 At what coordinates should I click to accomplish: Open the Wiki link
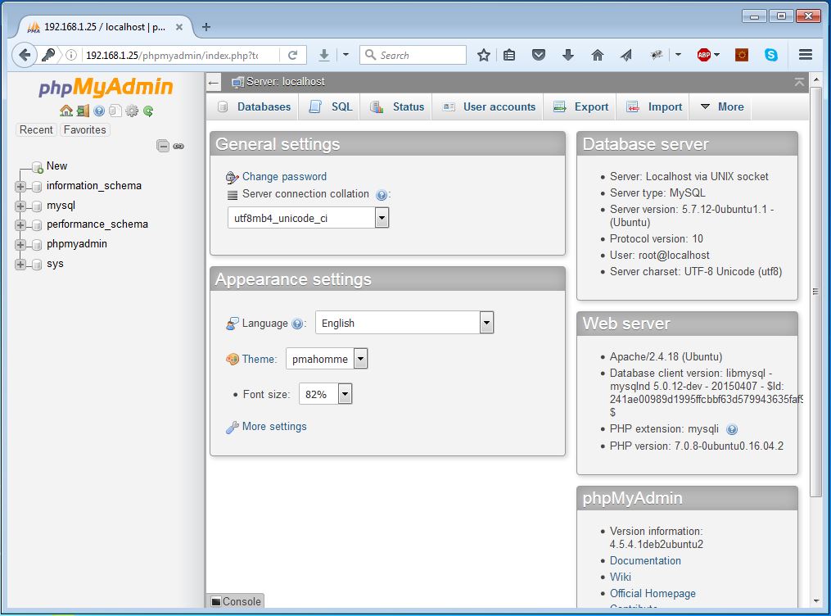620,577
